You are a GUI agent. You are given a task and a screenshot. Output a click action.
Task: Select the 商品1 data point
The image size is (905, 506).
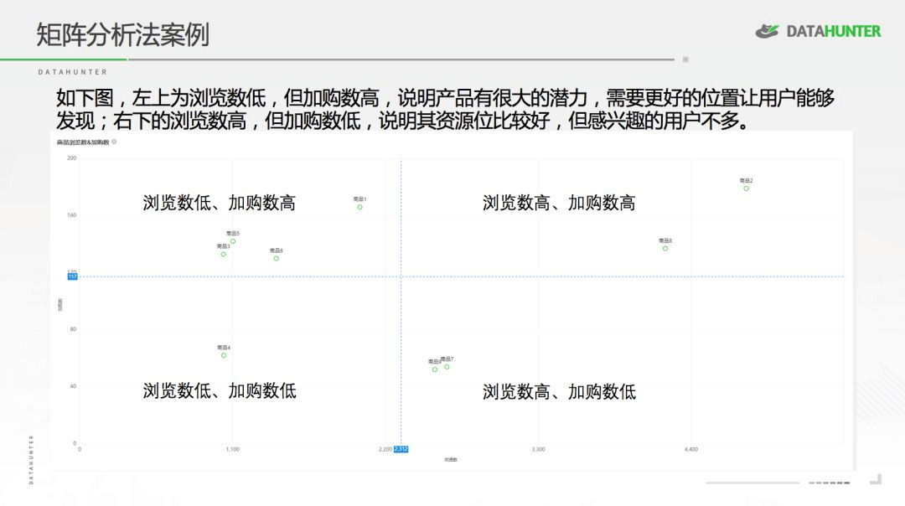(x=359, y=207)
